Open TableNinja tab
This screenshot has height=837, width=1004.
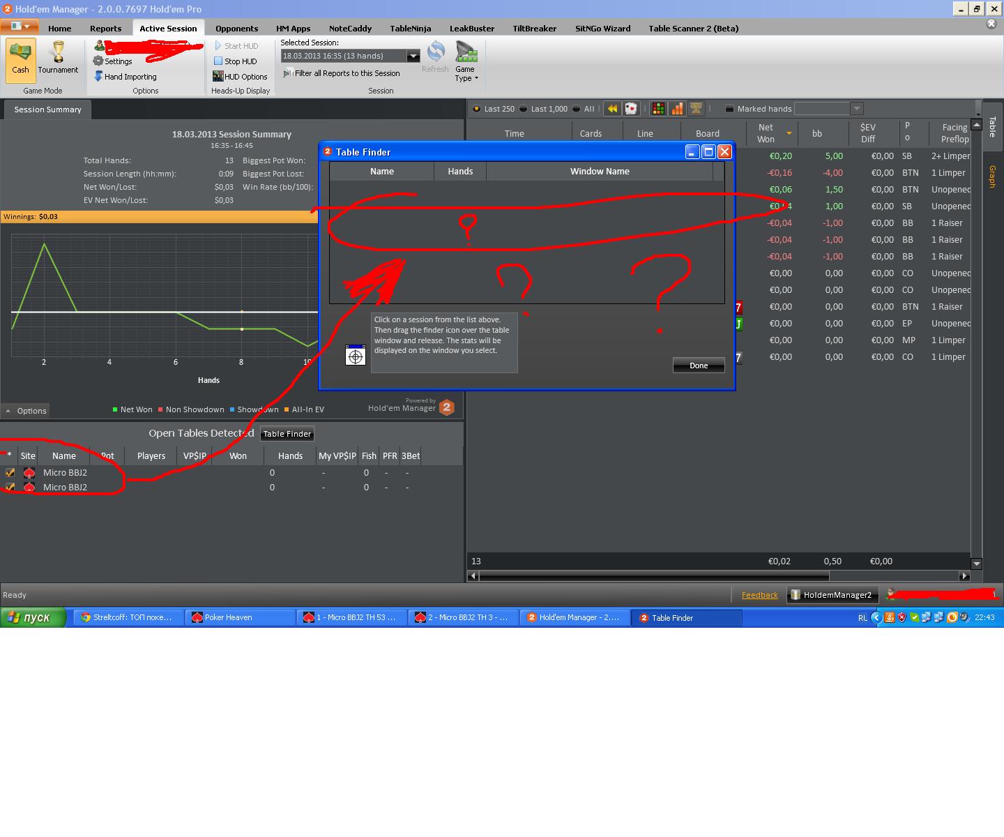click(x=411, y=29)
